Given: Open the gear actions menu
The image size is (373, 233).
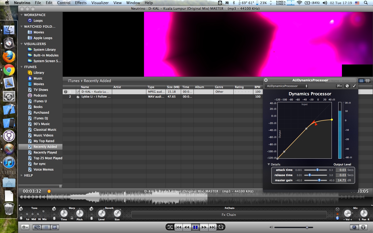Looking at the screenshot, I should 25,227.
